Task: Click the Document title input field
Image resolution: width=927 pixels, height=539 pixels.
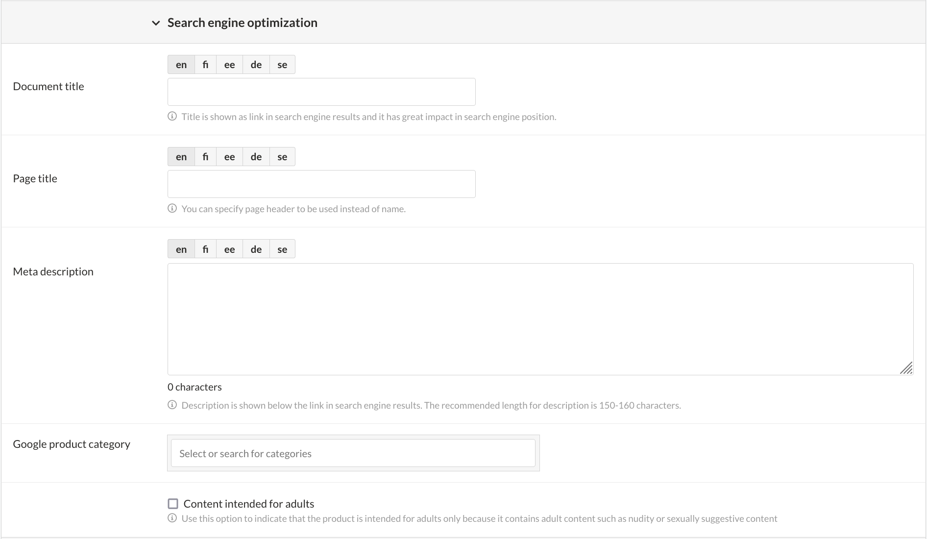Action: pos(321,92)
